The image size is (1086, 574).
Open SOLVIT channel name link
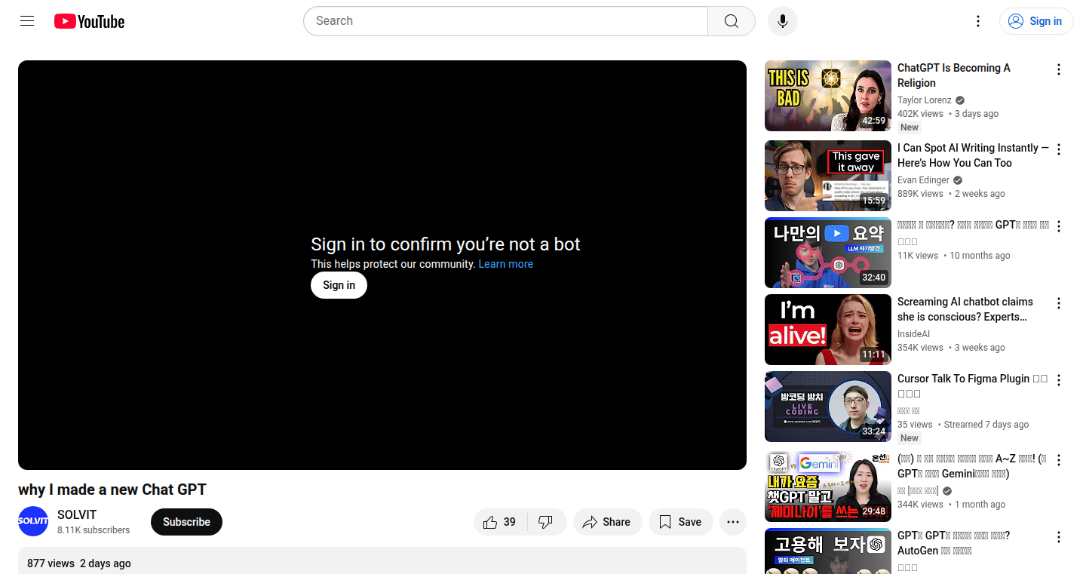(77, 514)
